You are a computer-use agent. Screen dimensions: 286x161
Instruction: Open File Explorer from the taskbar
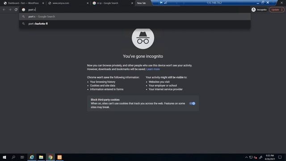[41, 157]
